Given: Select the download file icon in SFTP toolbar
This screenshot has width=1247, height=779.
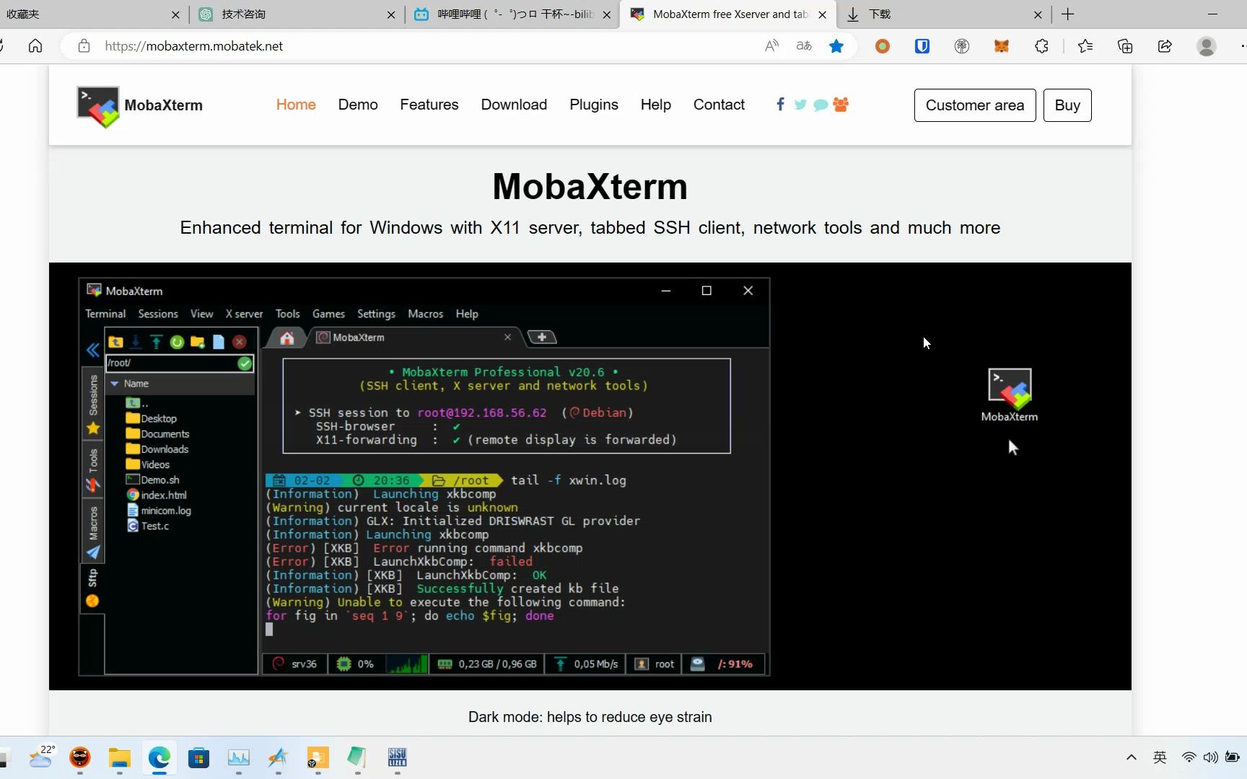Looking at the screenshot, I should coord(136,342).
